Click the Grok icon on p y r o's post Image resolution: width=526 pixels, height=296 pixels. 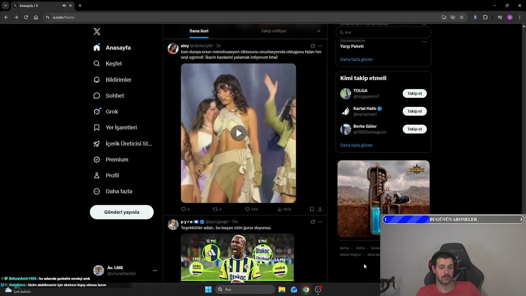tap(313, 222)
